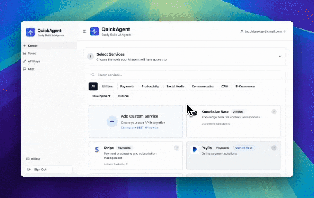Filter services by Custom

[x=123, y=96]
